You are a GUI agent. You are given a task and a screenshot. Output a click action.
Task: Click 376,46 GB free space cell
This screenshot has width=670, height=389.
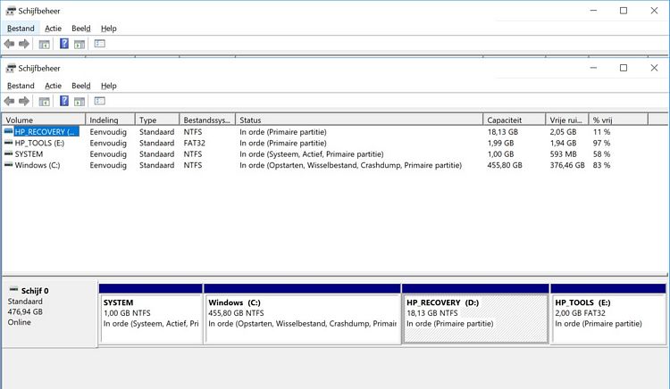click(x=567, y=165)
